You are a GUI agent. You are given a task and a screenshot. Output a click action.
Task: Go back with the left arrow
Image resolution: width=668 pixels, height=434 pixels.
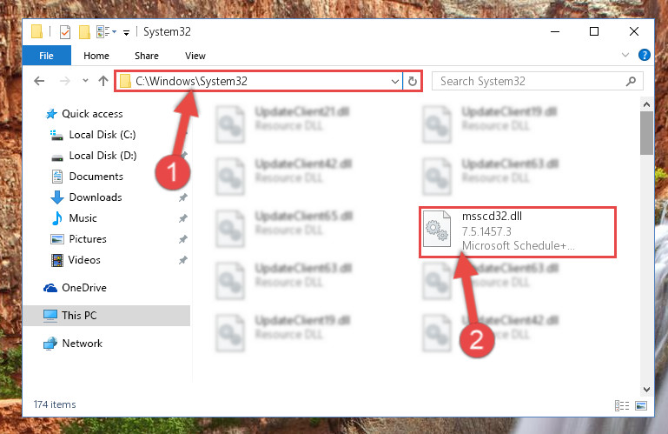39,81
